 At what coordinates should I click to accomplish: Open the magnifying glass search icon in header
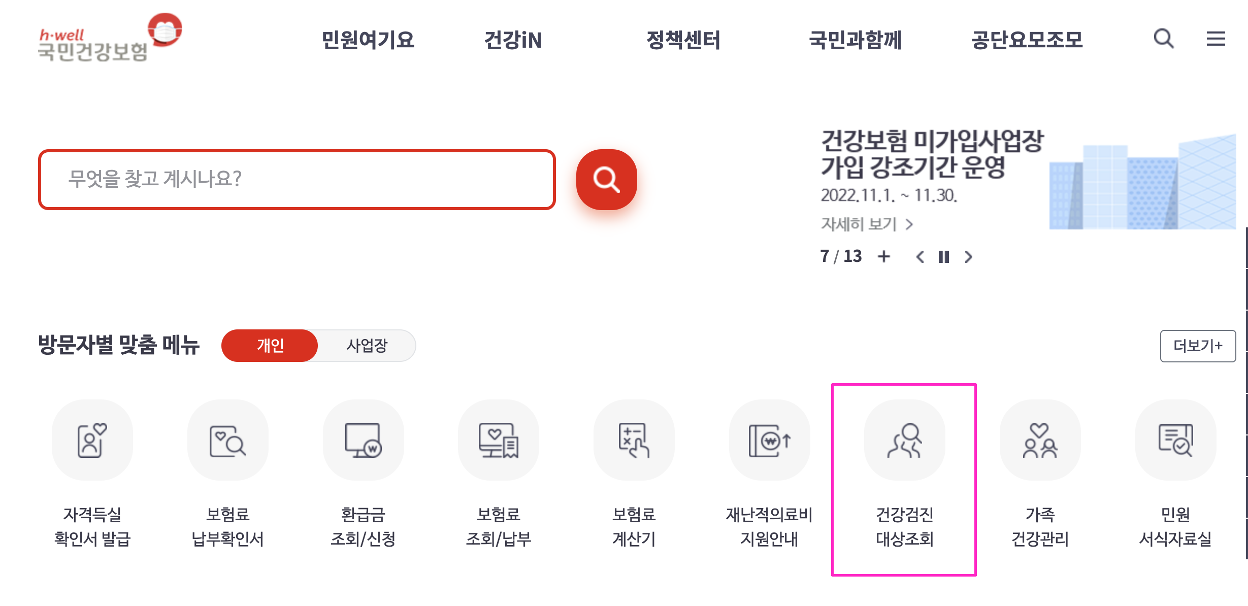1163,40
